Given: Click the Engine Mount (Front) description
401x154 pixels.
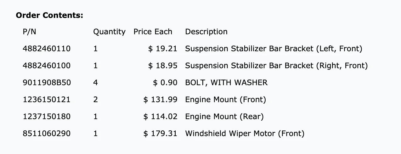Looking at the screenshot, I should [x=226, y=100].
